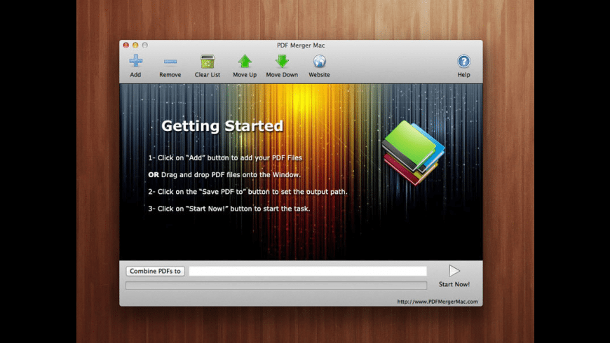The image size is (610, 343).
Task: Click the stacked books artwork
Action: coord(413,153)
